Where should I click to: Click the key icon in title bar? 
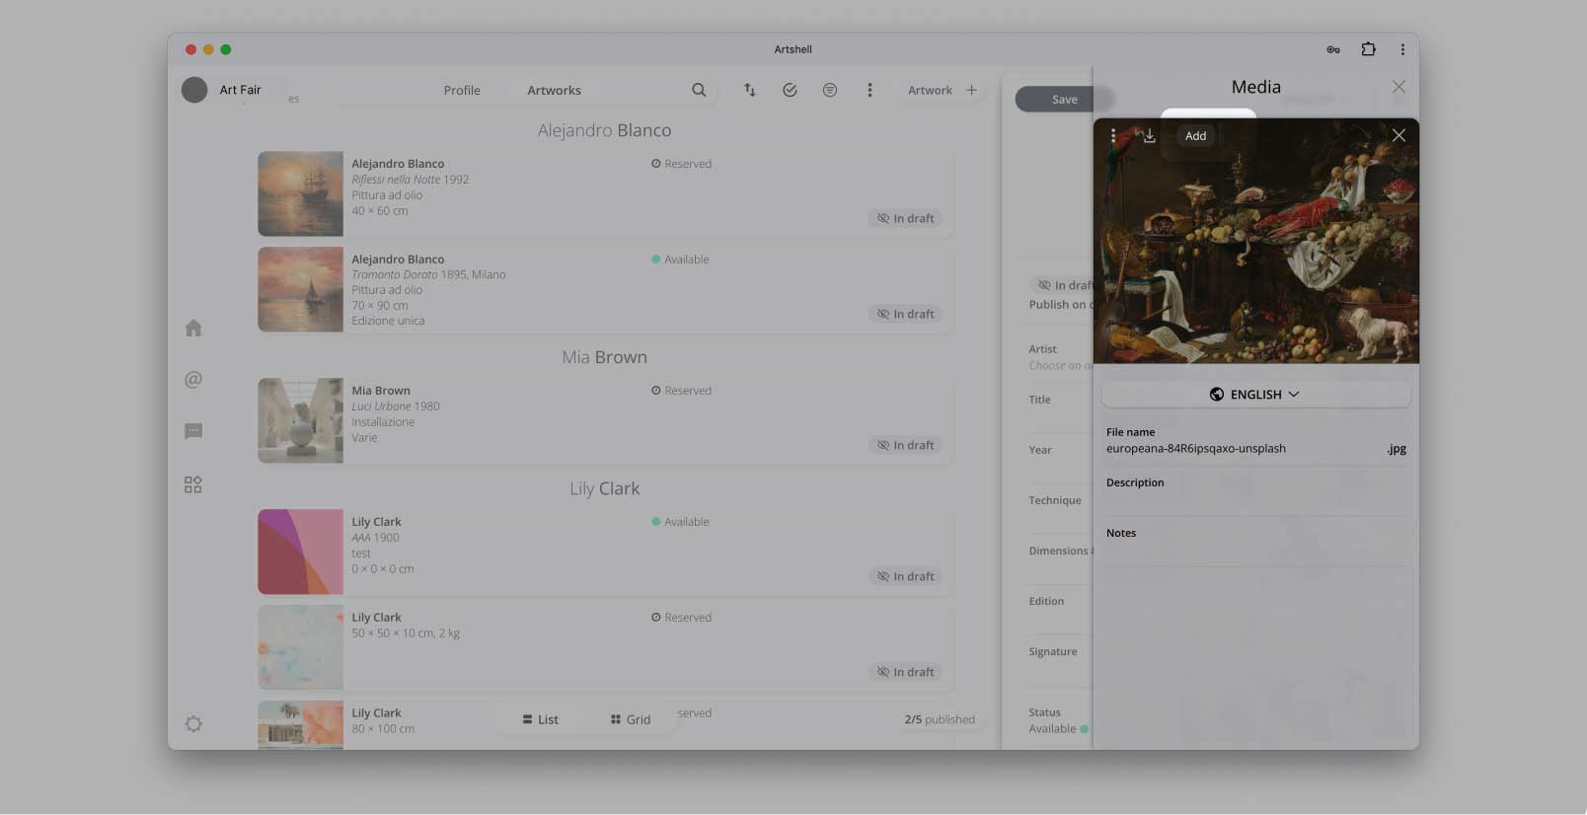pyautogui.click(x=1333, y=49)
